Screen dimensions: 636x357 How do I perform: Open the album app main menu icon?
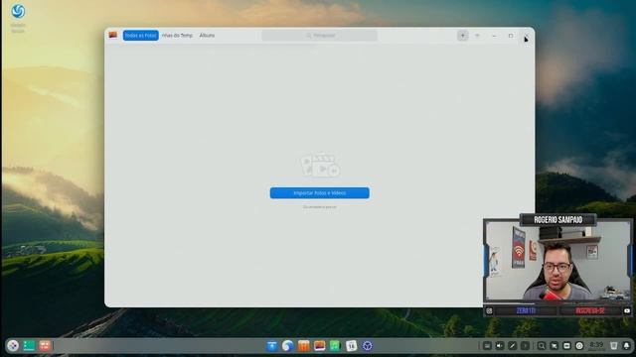point(477,36)
